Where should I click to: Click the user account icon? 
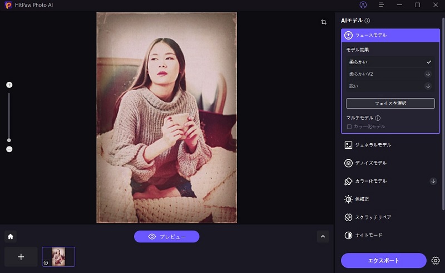[363, 5]
